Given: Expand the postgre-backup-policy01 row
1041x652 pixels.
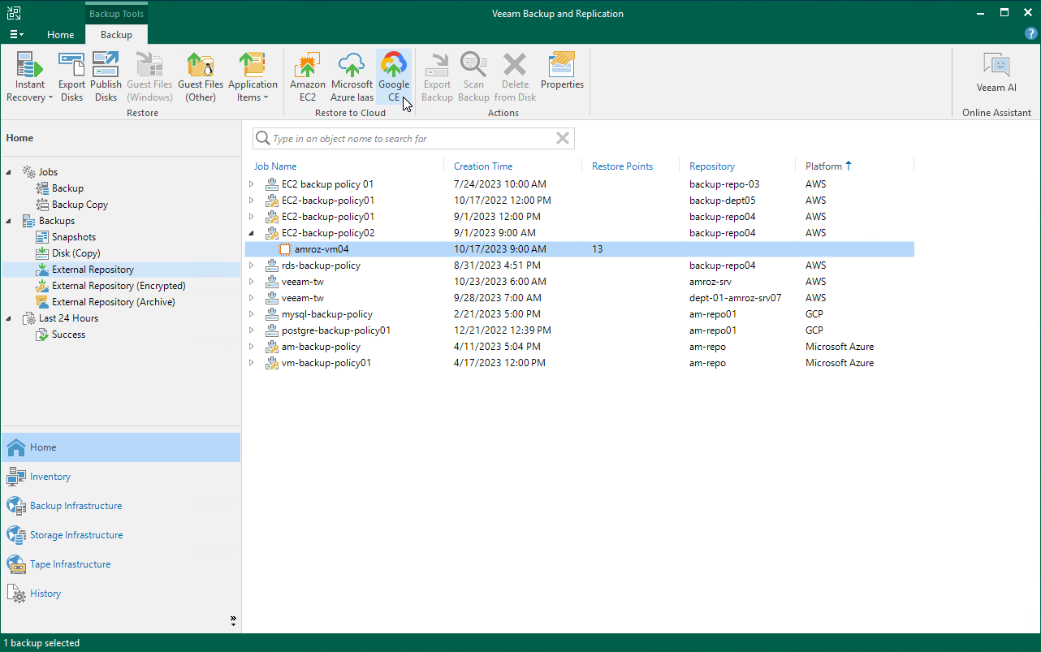Looking at the screenshot, I should click(x=252, y=330).
